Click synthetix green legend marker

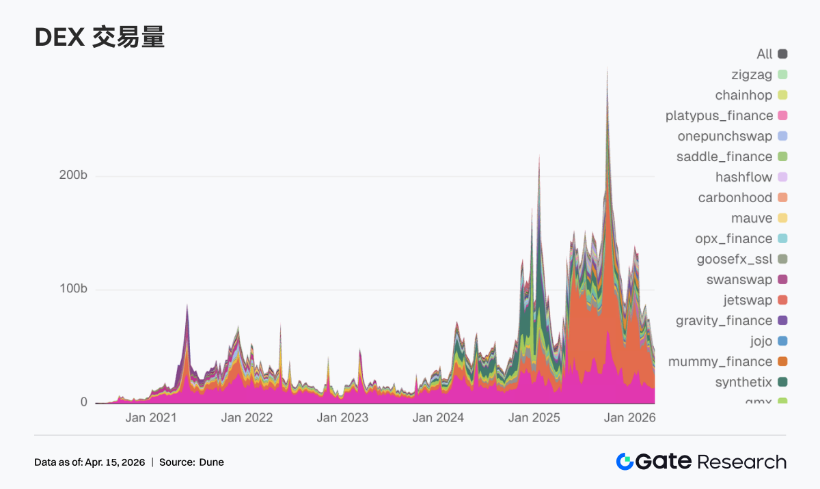pyautogui.click(x=782, y=382)
